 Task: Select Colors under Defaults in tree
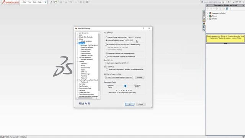pos(83,70)
